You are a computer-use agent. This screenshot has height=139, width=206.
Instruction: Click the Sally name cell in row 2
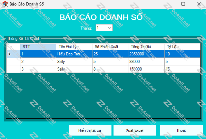pyautogui.click(x=74, y=62)
